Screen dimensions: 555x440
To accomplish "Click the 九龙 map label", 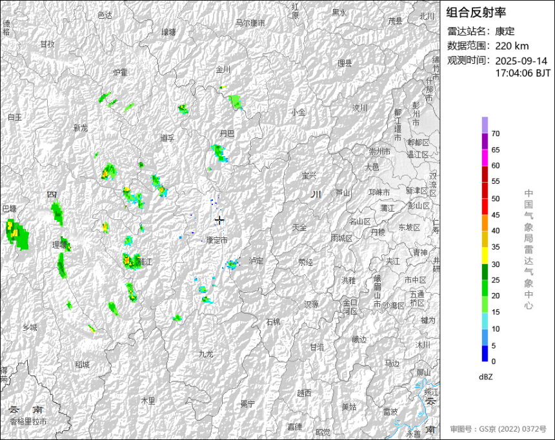I will 206,354.
